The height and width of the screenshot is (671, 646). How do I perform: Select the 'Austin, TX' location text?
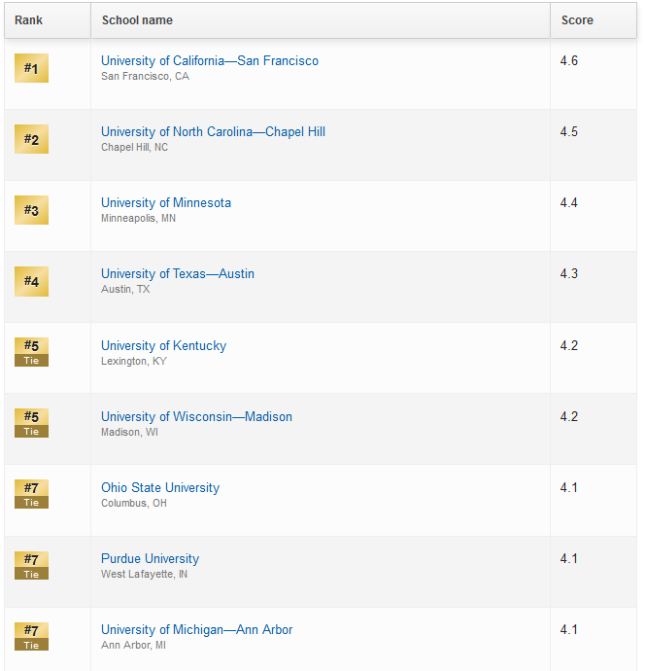point(125,289)
